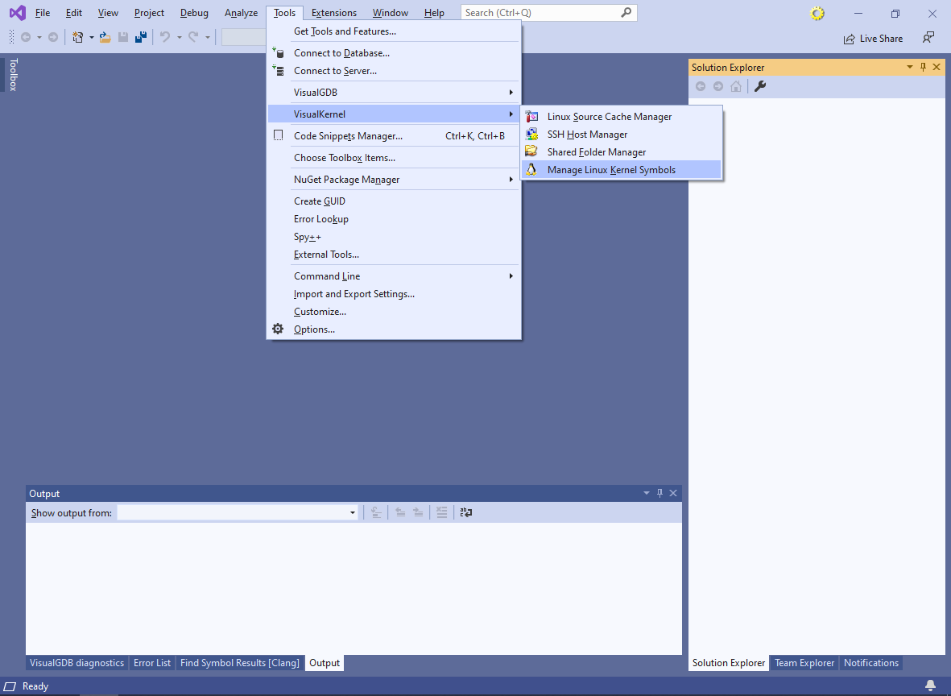Open Error Lookup
The width and height of the screenshot is (951, 696).
pos(394,219)
